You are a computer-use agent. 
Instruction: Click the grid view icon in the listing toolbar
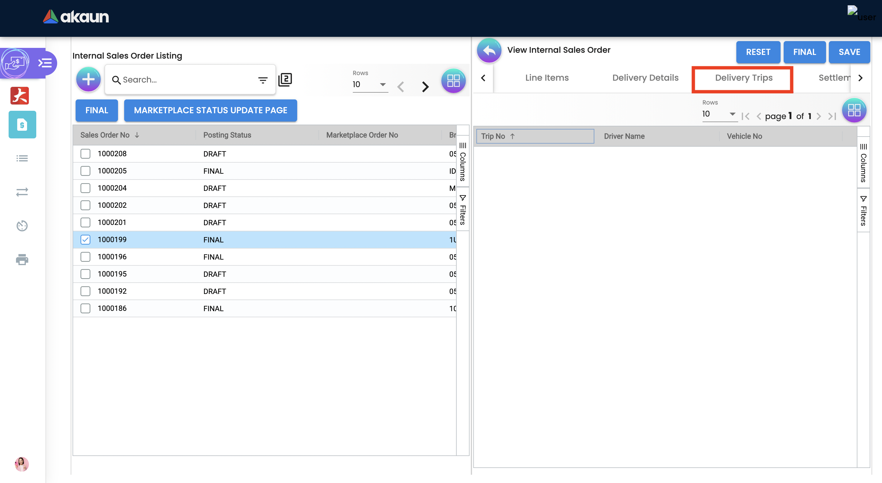[x=453, y=81]
